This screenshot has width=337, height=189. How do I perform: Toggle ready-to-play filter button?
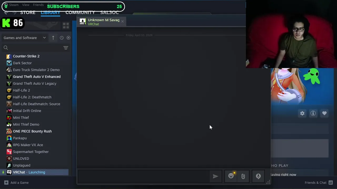68,38
